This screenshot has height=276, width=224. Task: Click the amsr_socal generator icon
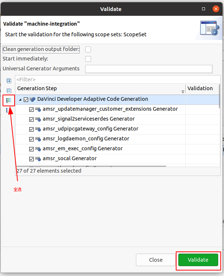[x=38, y=159]
